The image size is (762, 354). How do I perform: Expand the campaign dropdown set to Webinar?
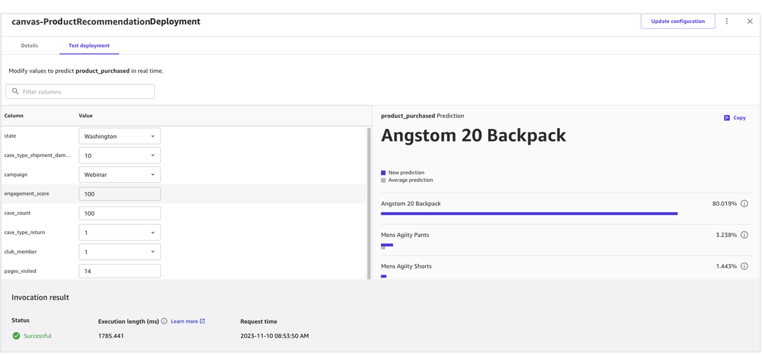120,175
